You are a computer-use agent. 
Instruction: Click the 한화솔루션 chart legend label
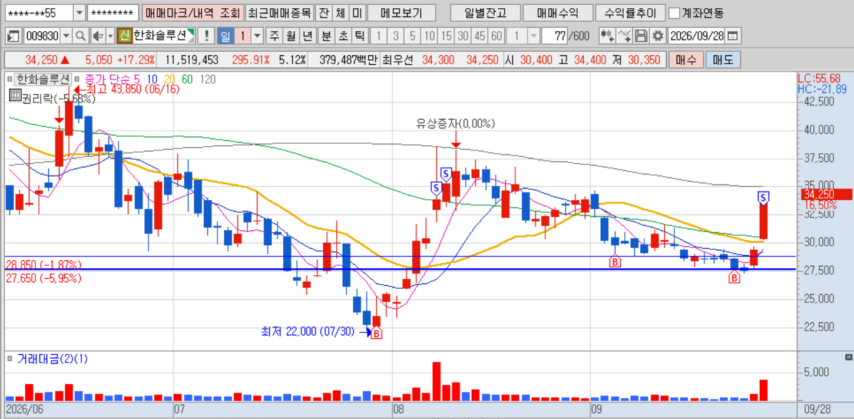point(42,79)
